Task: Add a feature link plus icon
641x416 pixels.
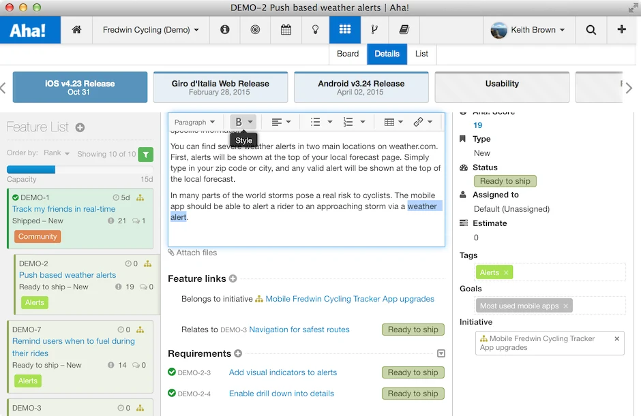Action: pos(233,278)
